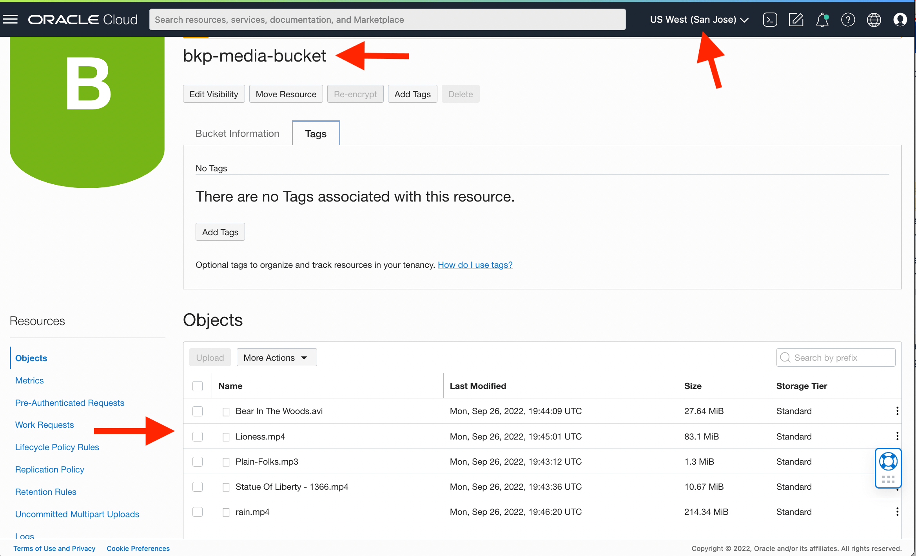
Task: Open the navigation hamburger menu
Action: tap(11, 19)
